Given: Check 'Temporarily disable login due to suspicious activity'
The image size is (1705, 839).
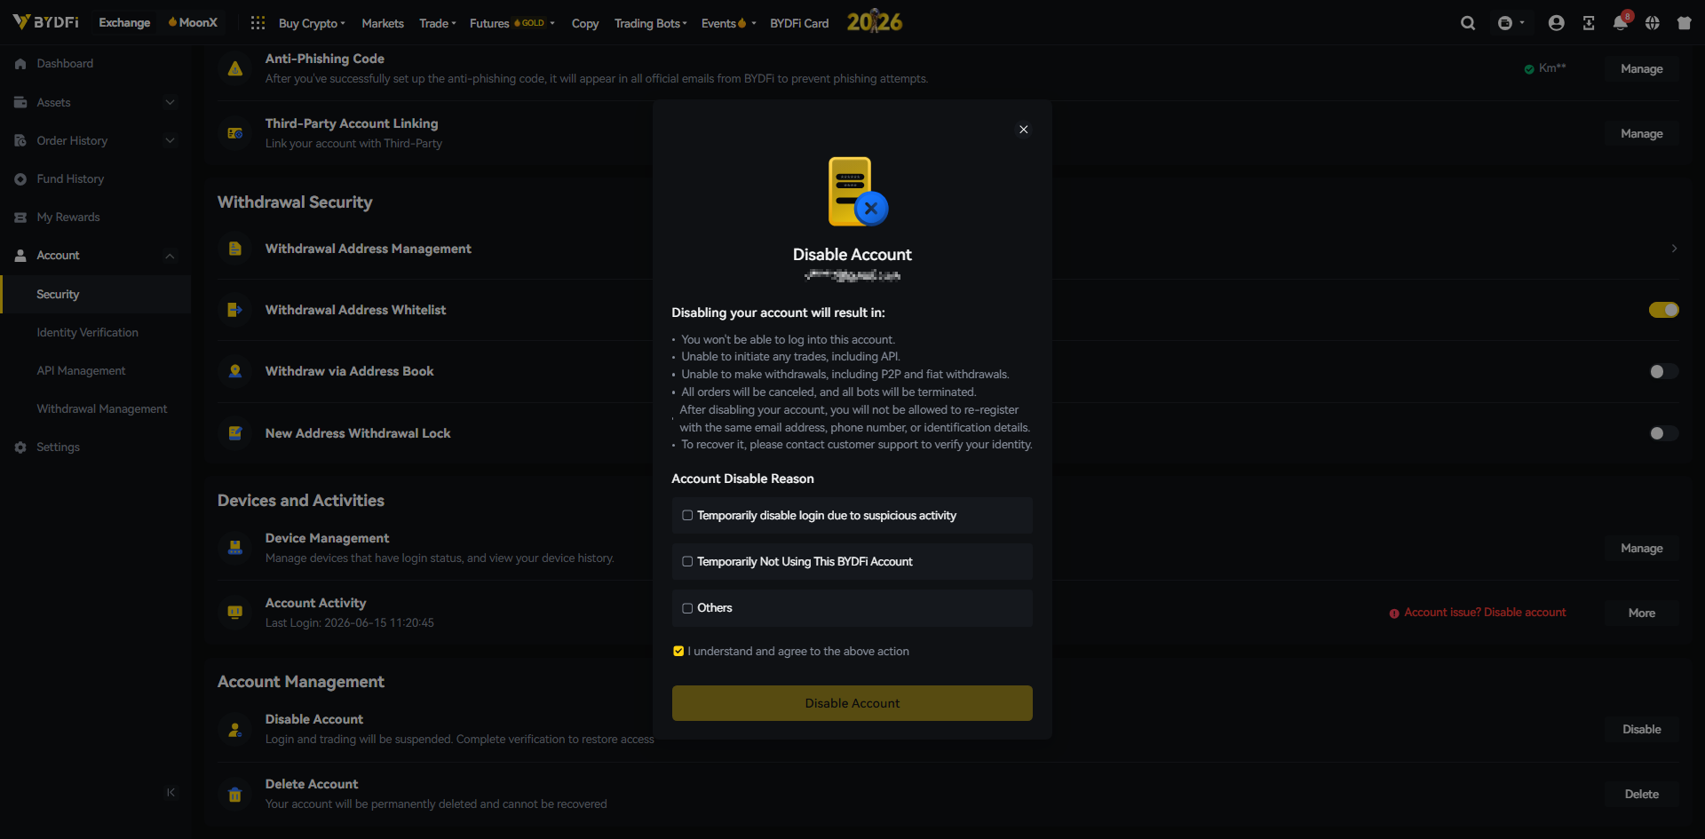Looking at the screenshot, I should point(687,516).
